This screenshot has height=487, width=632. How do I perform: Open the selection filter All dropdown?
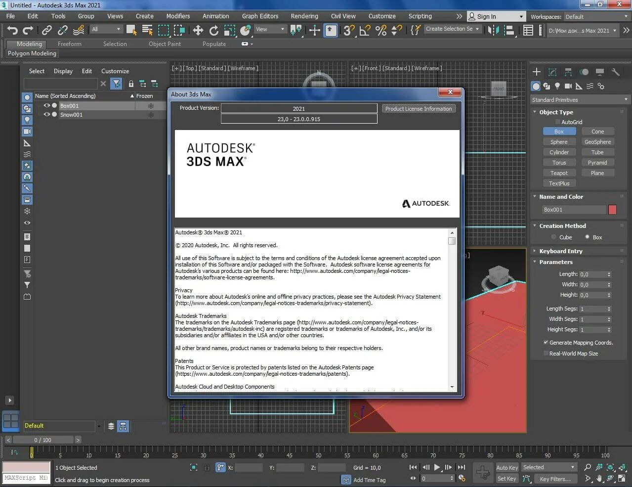pos(106,29)
